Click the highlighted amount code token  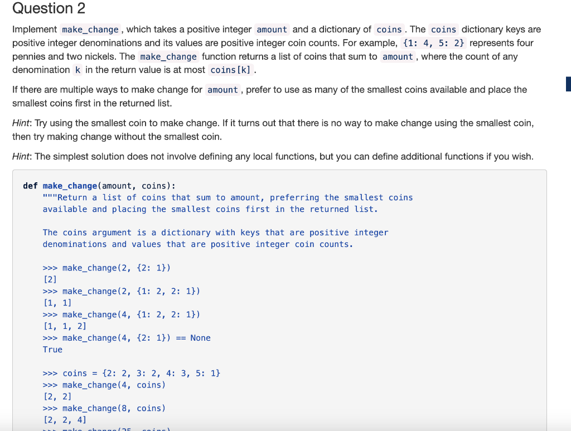coord(272,30)
